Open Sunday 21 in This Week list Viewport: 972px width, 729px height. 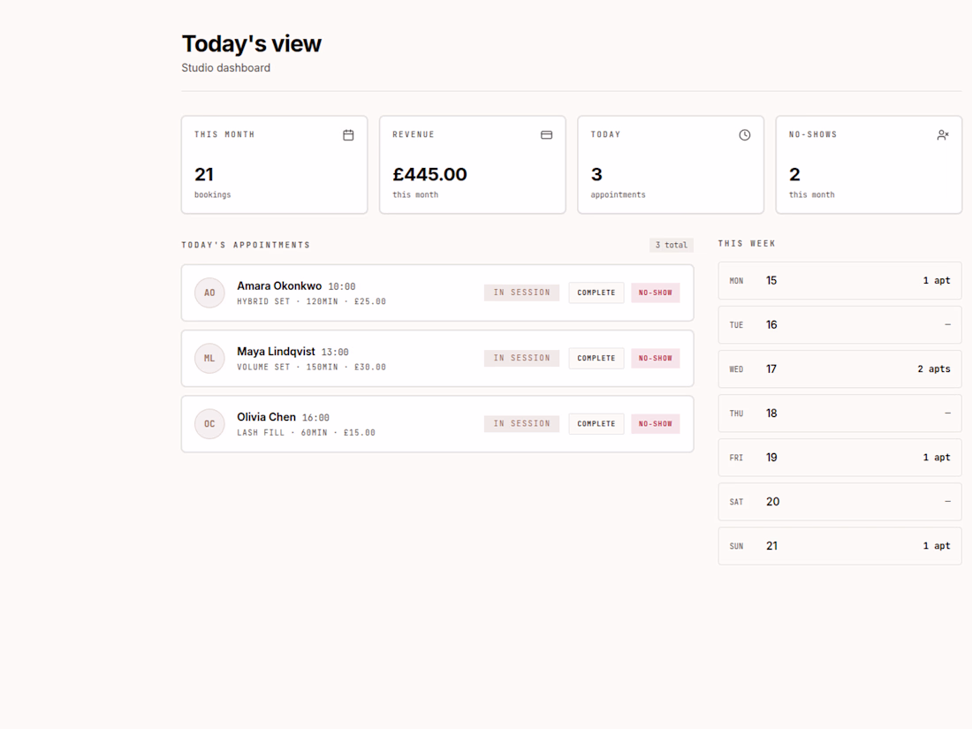click(x=840, y=546)
